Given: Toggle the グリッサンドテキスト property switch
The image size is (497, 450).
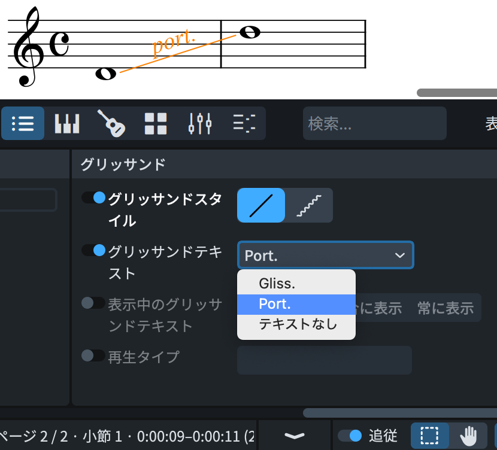Looking at the screenshot, I should pyautogui.click(x=93, y=250).
